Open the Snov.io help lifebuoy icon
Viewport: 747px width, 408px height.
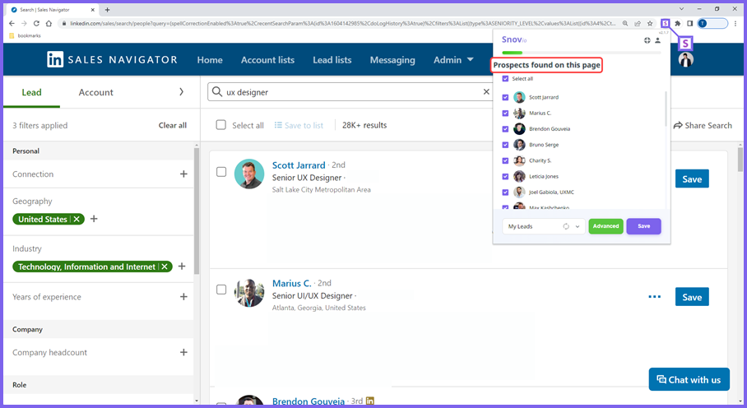[647, 40]
